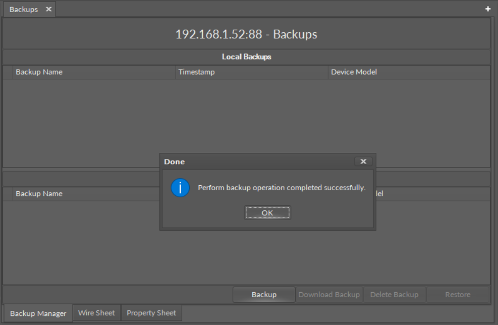The height and width of the screenshot is (325, 498).
Task: Sort Local Backups by Device Model column
Action: [354, 72]
